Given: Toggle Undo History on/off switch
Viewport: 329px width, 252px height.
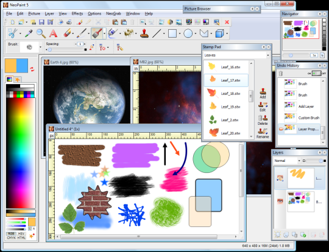Looking at the screenshot, I should tap(317, 73).
